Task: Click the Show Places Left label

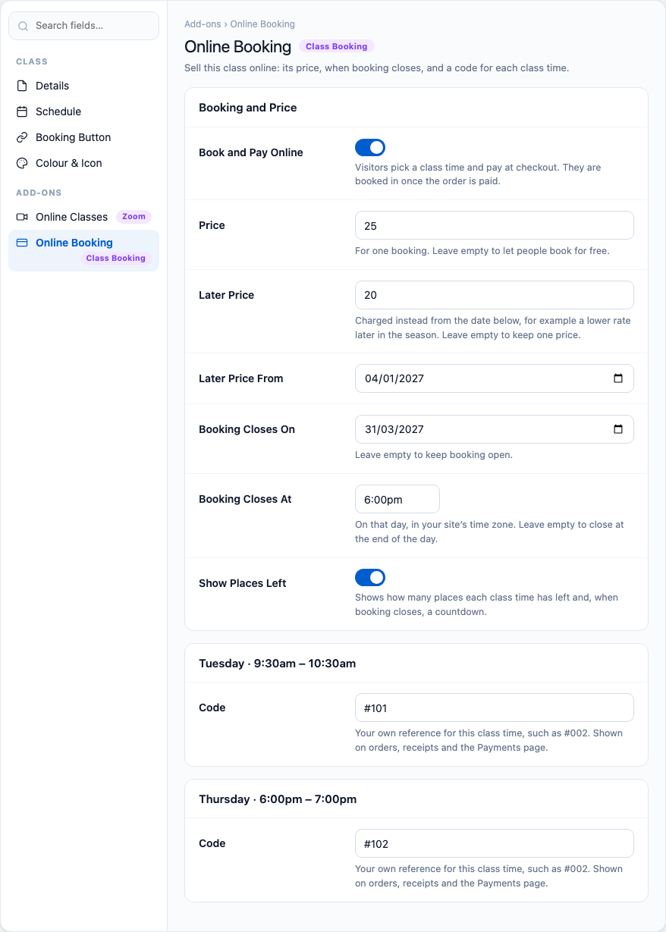Action: pos(243,583)
